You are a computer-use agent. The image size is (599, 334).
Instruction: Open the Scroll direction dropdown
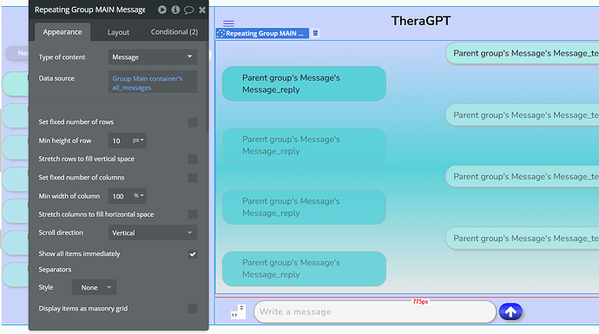(153, 232)
